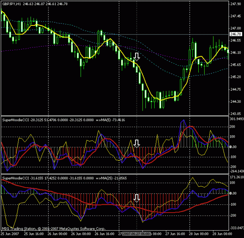This screenshot has height=238, width=244.
Task: Click the 247.00 price scale label
Action: [235, 28]
